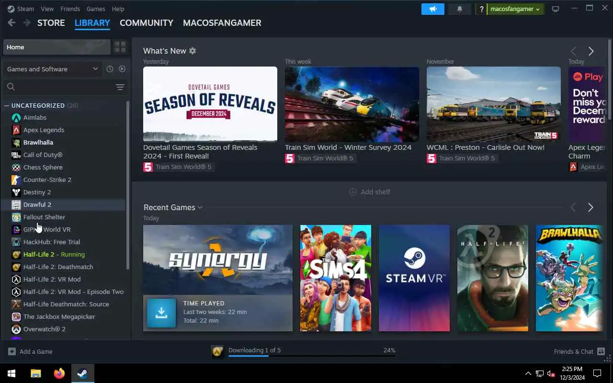Image resolution: width=613 pixels, height=383 pixels.
Task: Open Season of Reveals news thumbnail
Action: tap(210, 104)
